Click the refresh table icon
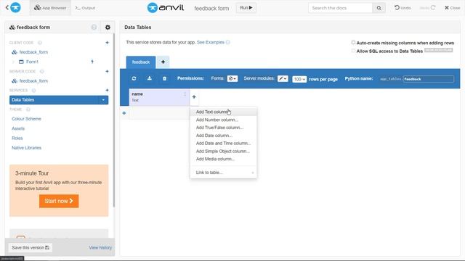The image size is (465, 261). 134,78
